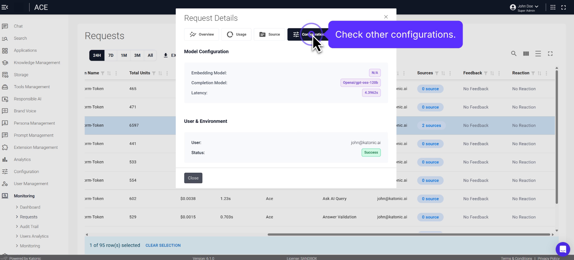Expand table to fullscreen icon
The width and height of the screenshot is (574, 260).
coord(550,53)
